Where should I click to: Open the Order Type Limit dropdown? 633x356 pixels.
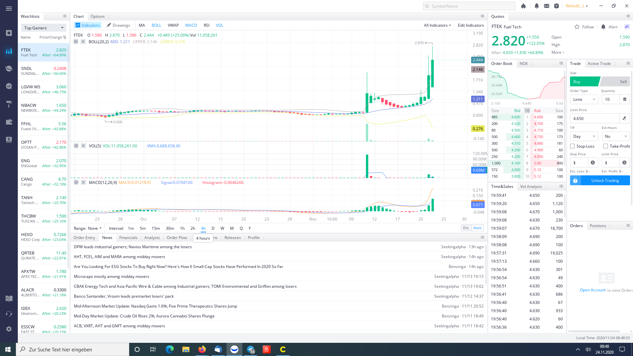[584, 99]
